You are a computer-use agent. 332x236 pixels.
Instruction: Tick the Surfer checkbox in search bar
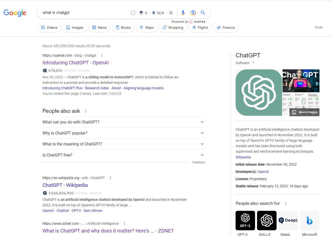pyautogui.click(x=133, y=13)
